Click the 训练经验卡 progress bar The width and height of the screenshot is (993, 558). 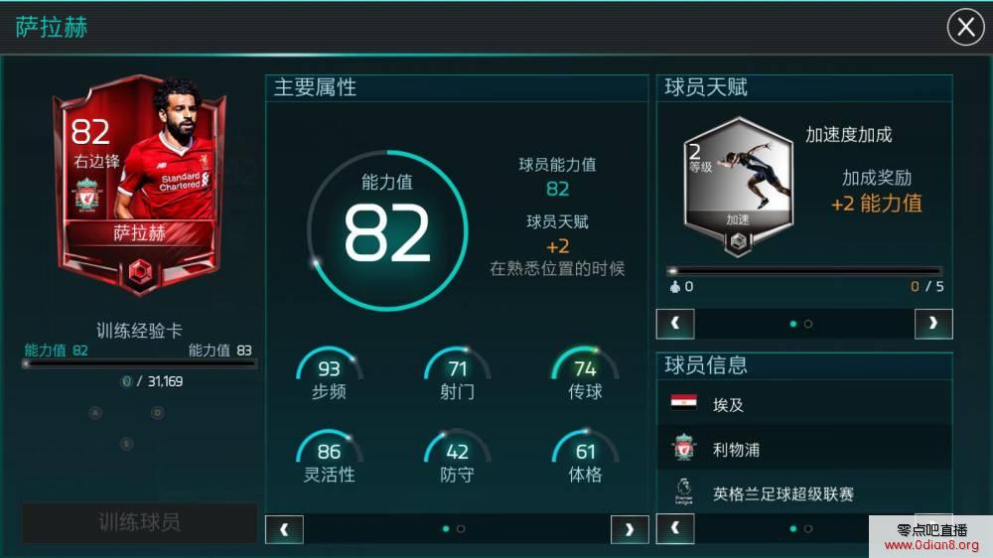(x=139, y=363)
